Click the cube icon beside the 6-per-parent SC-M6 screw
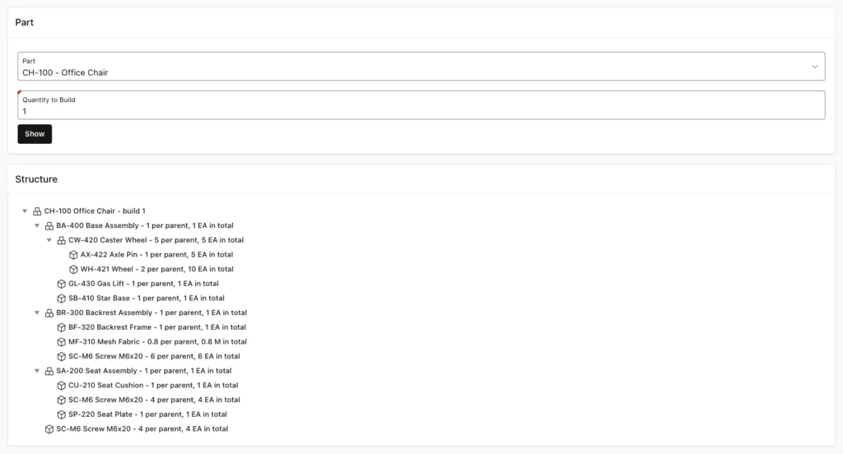 [x=61, y=356]
